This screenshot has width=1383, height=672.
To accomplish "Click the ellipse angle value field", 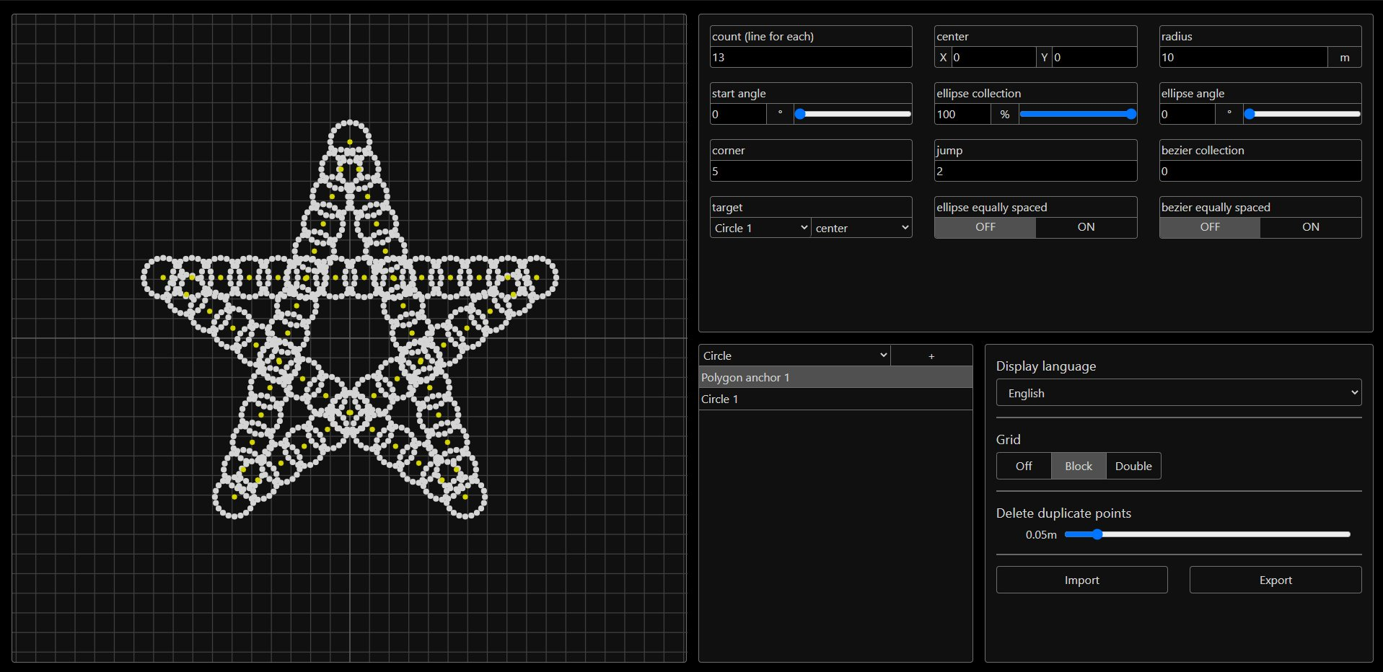I will tap(1187, 114).
